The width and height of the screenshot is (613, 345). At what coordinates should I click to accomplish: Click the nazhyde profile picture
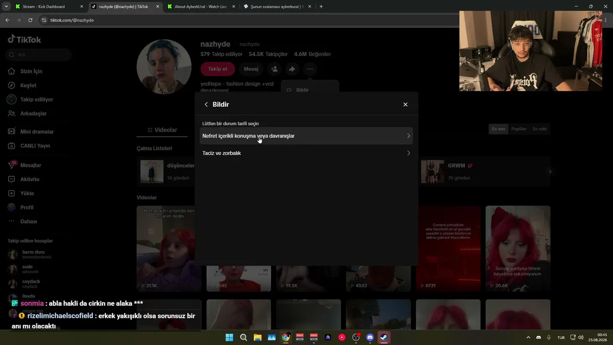pyautogui.click(x=164, y=67)
